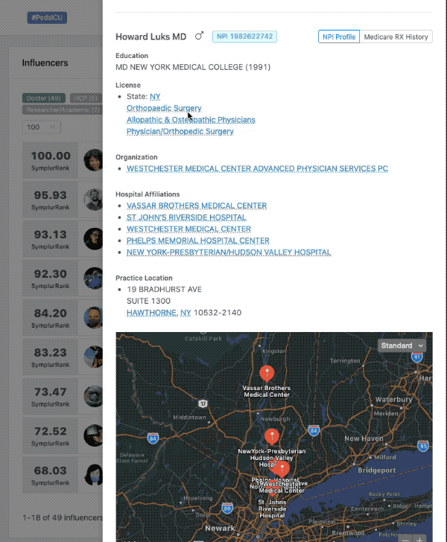This screenshot has height=542, width=447.
Task: Click the 100.00 SymplurRank score
Action: tap(51, 160)
